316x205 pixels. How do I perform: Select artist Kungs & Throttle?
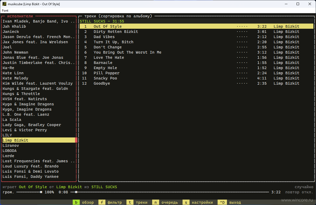(38, 94)
